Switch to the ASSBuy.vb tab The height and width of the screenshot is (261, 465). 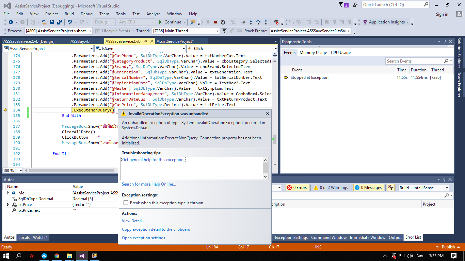[80, 41]
